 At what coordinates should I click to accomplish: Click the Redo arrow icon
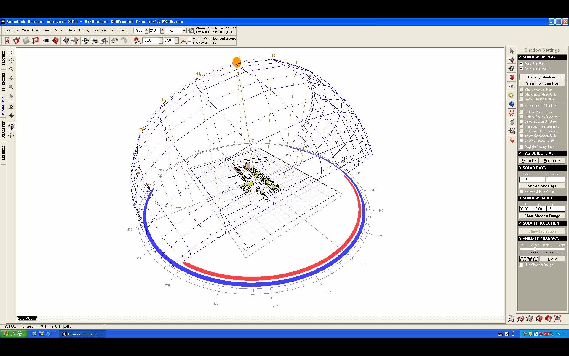(x=124, y=41)
